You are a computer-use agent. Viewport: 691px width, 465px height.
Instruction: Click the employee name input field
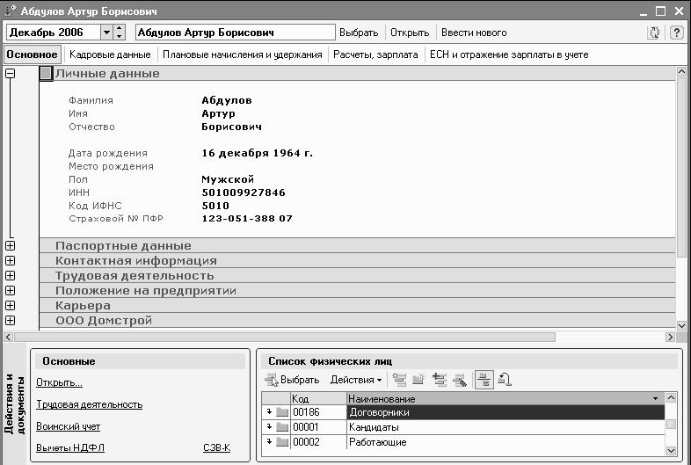pyautogui.click(x=236, y=33)
